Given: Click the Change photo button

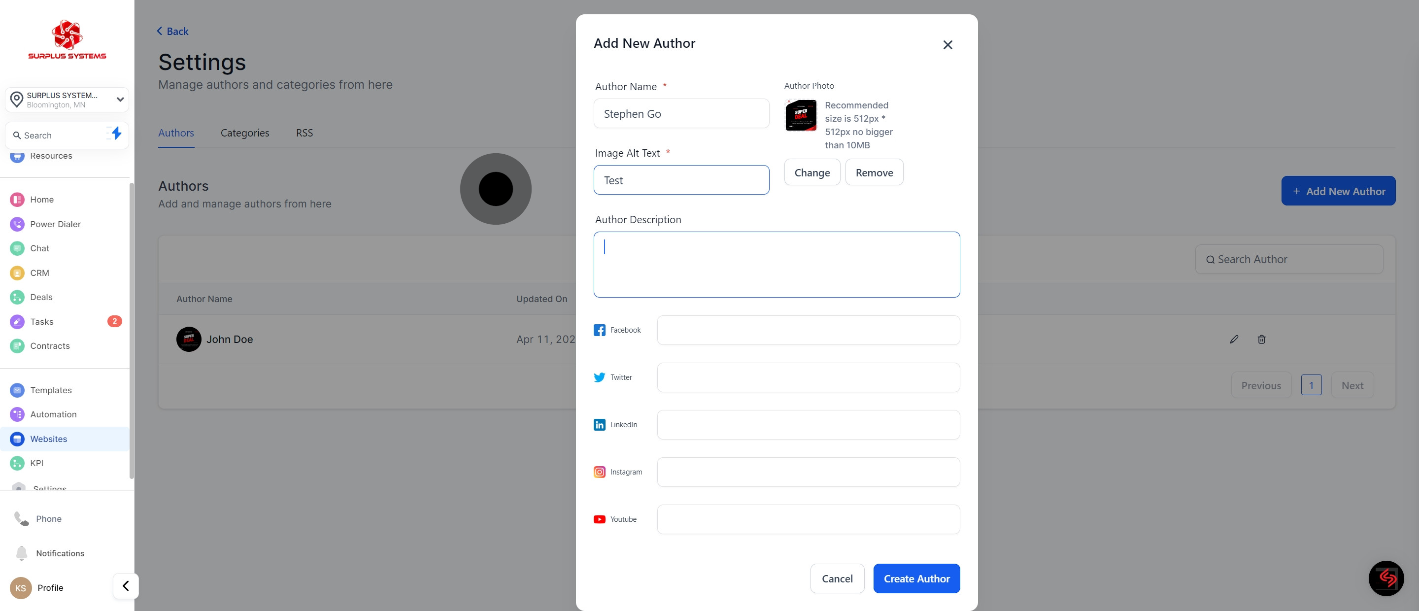Looking at the screenshot, I should pos(811,172).
